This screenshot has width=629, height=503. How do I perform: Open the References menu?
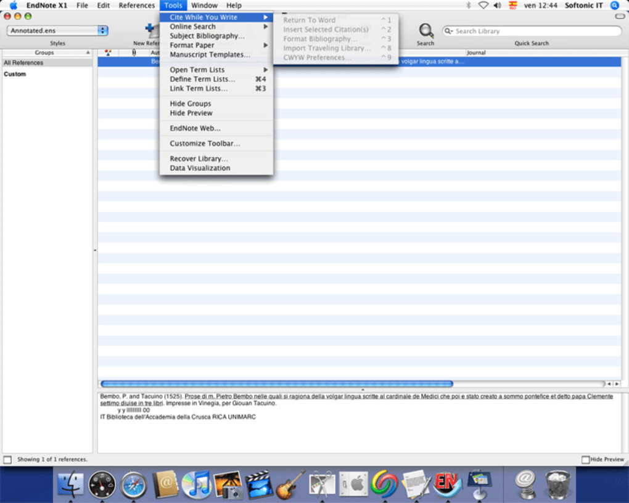tap(136, 5)
